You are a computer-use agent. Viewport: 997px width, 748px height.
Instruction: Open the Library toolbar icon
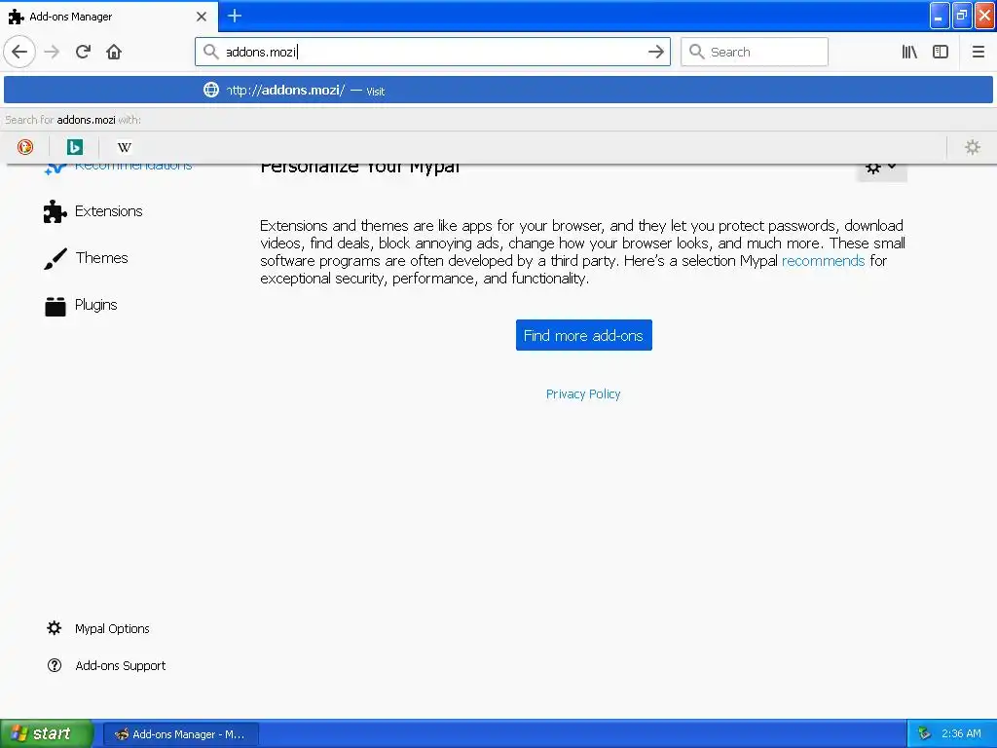tap(909, 52)
